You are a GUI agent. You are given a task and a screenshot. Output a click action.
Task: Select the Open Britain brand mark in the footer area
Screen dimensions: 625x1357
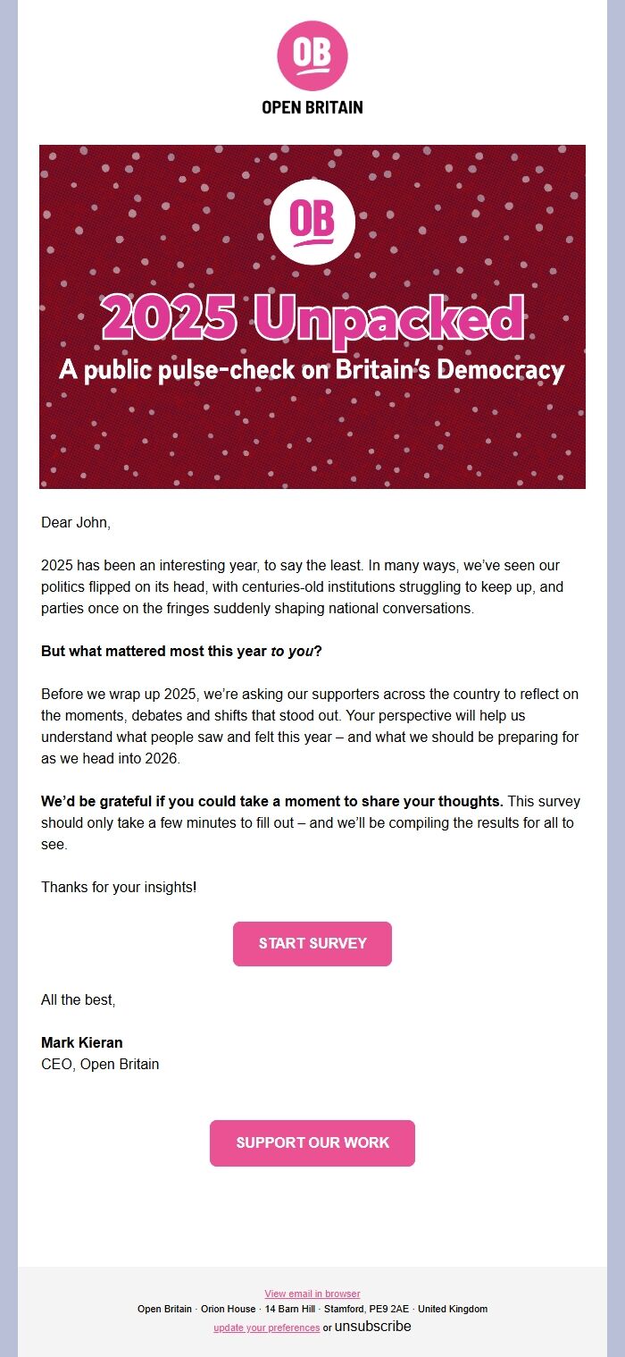[312, 56]
